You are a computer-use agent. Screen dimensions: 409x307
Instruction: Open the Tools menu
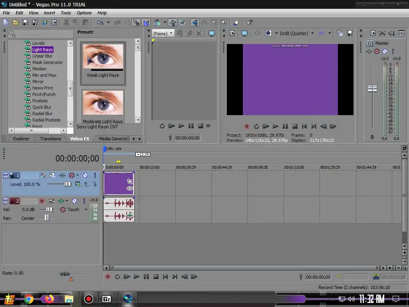[x=66, y=13]
